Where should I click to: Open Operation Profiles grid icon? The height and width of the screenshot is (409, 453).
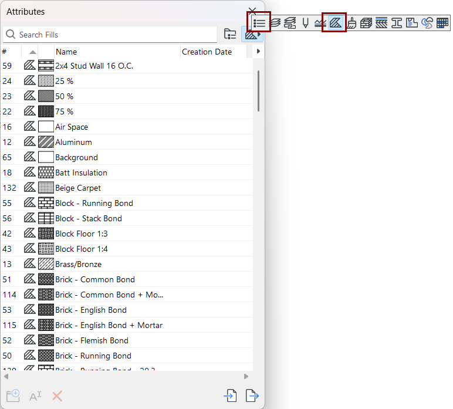[442, 23]
